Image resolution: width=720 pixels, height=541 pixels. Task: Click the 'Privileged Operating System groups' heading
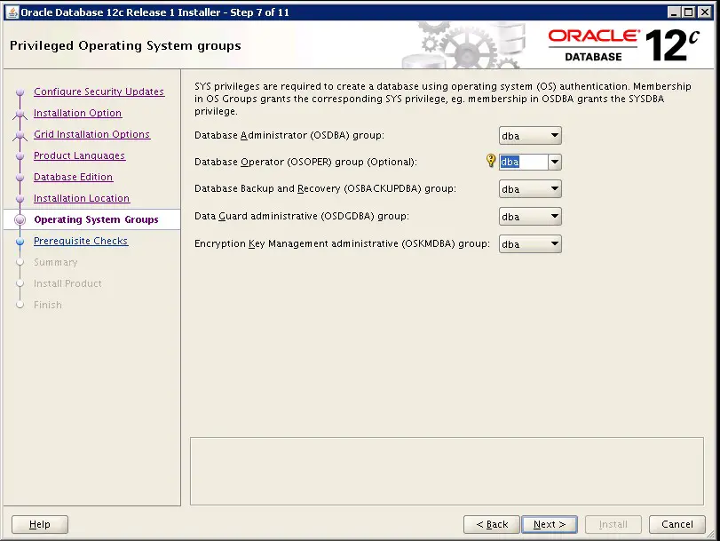coord(125,45)
